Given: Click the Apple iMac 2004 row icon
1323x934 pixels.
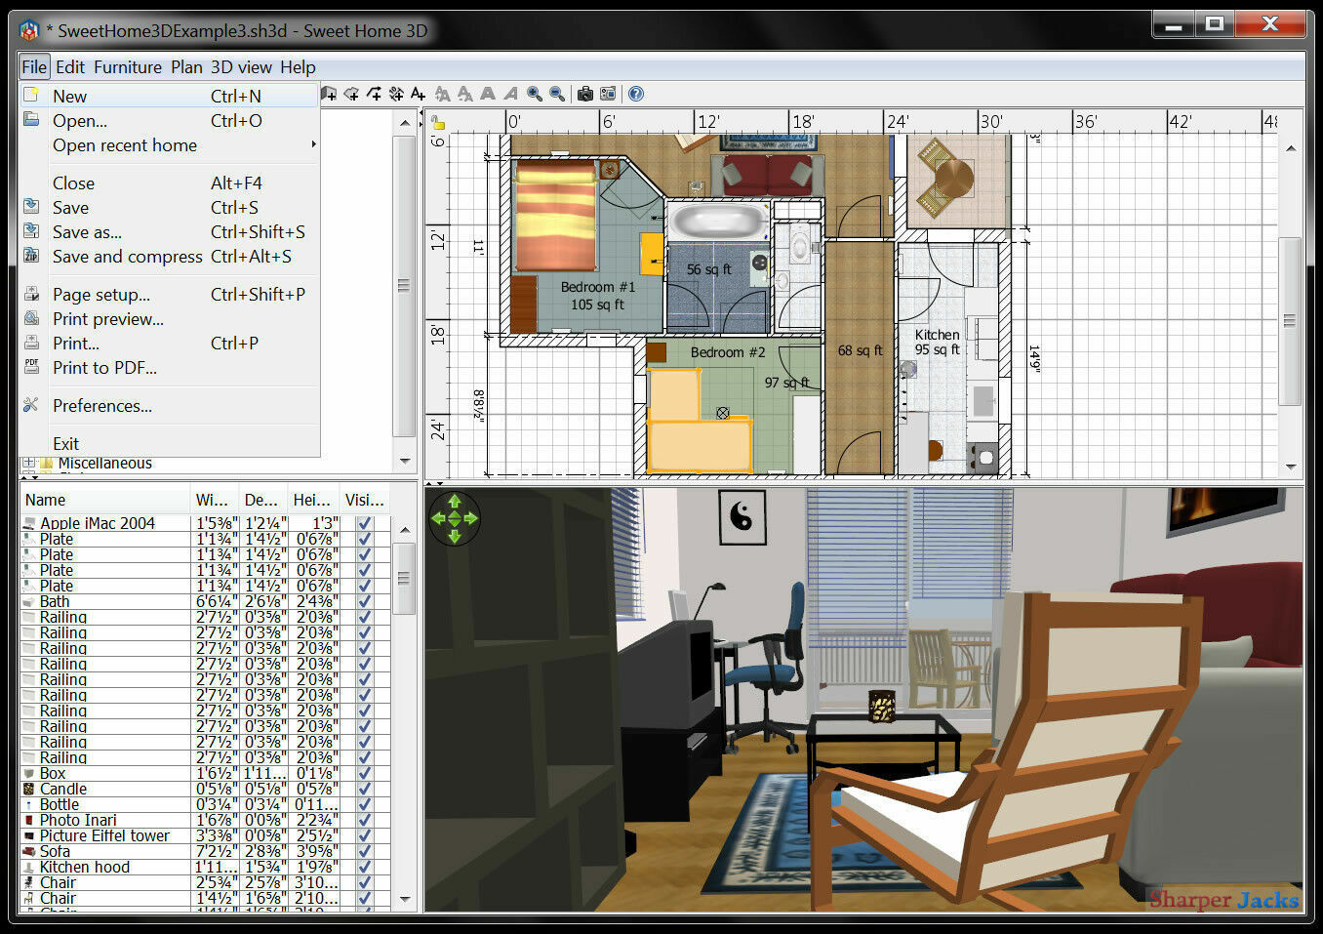Looking at the screenshot, I should pyautogui.click(x=29, y=523).
